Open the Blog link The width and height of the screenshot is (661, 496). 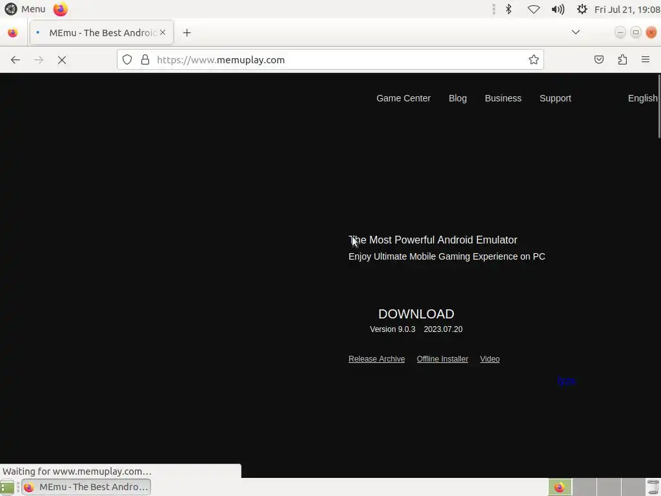(x=458, y=98)
